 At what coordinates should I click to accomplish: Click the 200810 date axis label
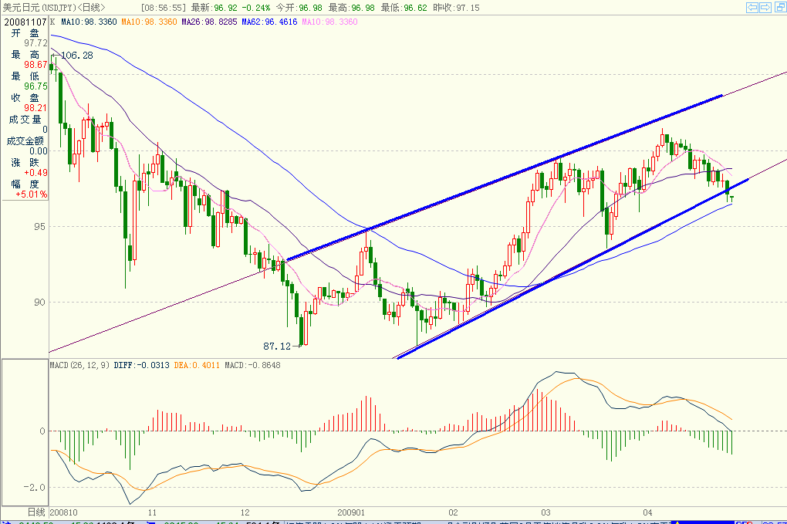click(64, 512)
